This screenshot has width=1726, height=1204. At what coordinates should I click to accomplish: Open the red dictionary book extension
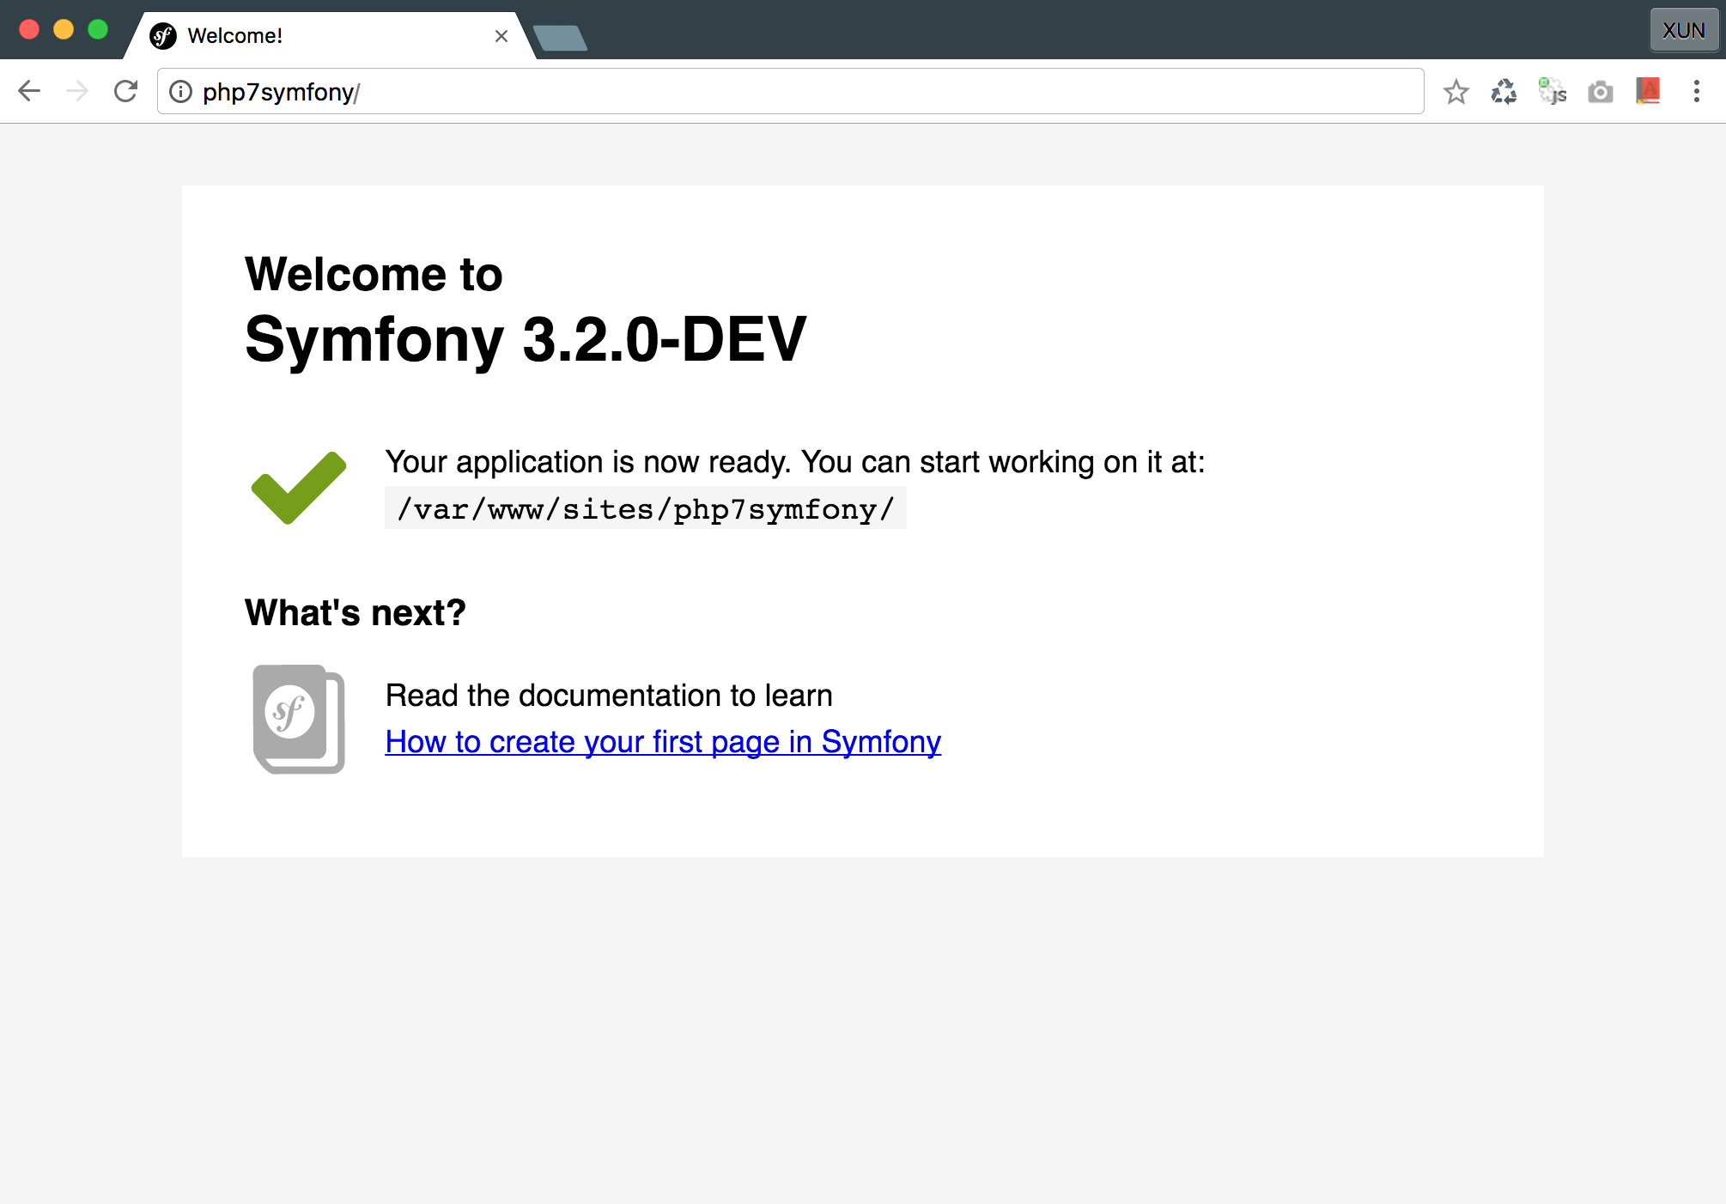click(1648, 91)
